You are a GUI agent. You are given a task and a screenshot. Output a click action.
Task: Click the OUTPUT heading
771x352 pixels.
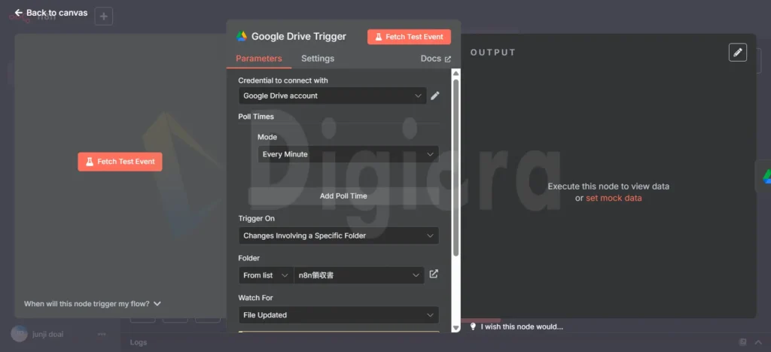click(492, 53)
